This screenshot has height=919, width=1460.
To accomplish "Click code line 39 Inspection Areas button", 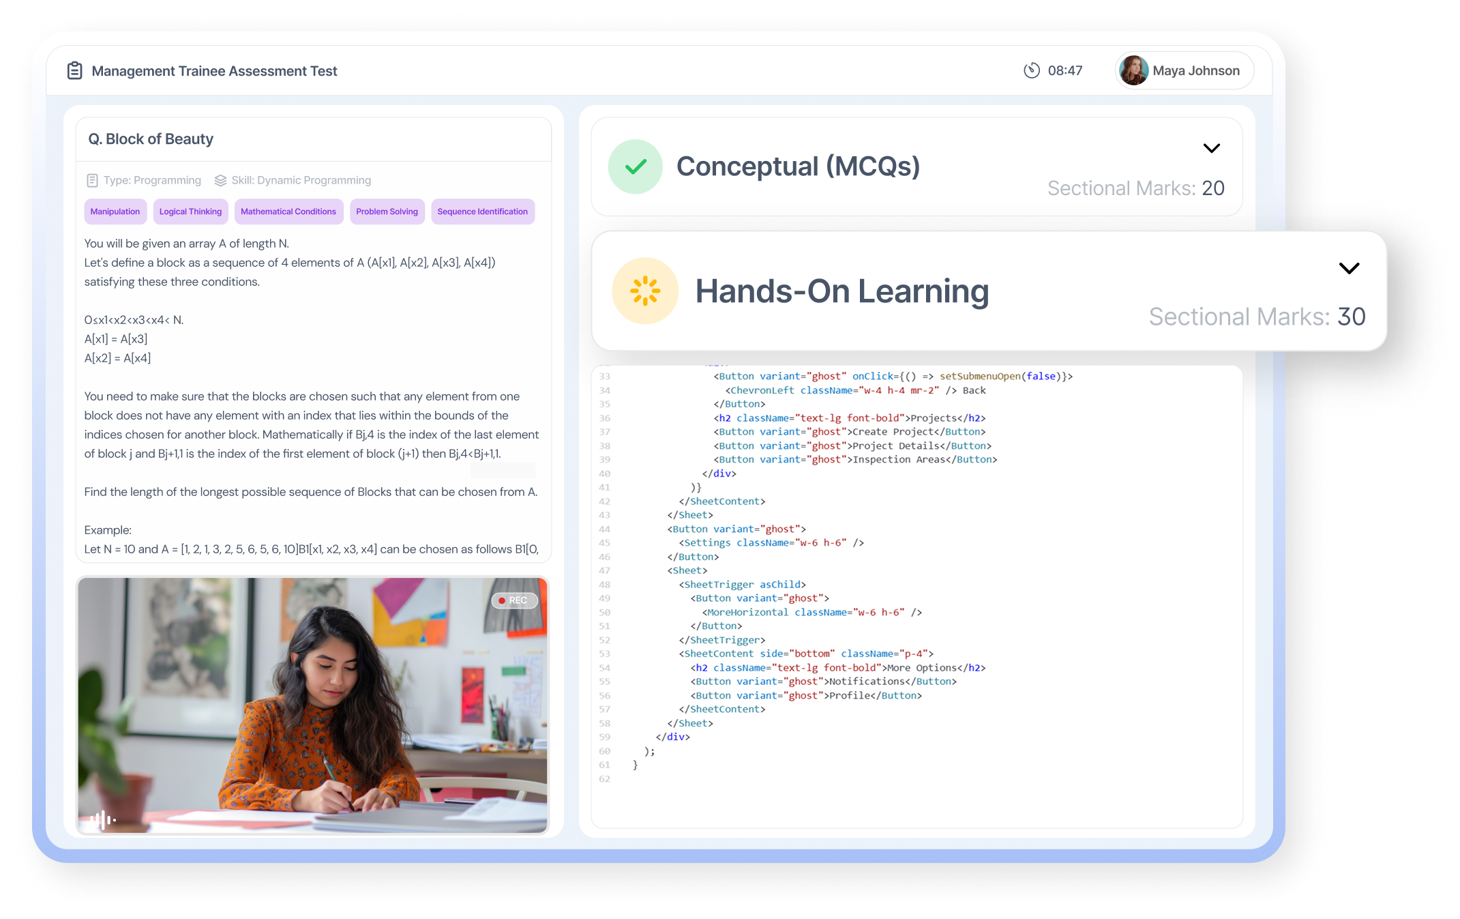I will click(855, 460).
